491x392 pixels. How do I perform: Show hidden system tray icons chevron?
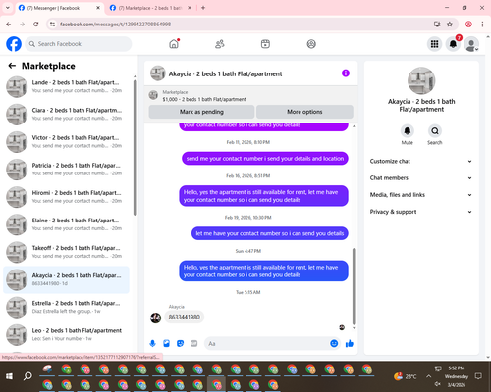[x=428, y=376]
